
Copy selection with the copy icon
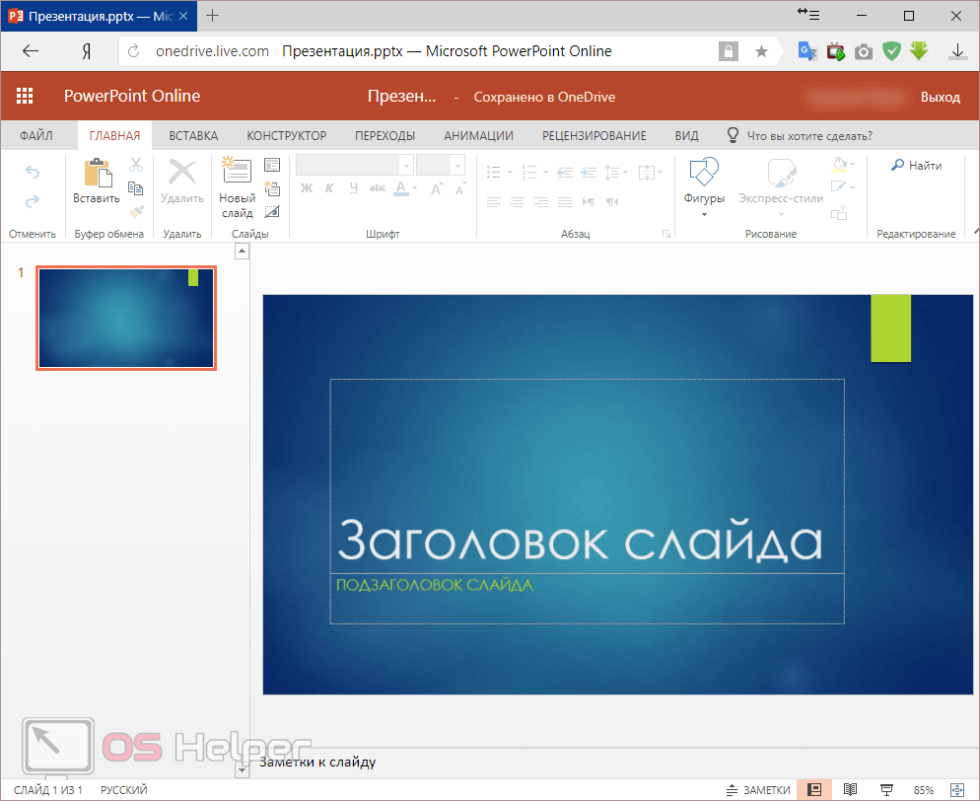pyautogui.click(x=136, y=188)
